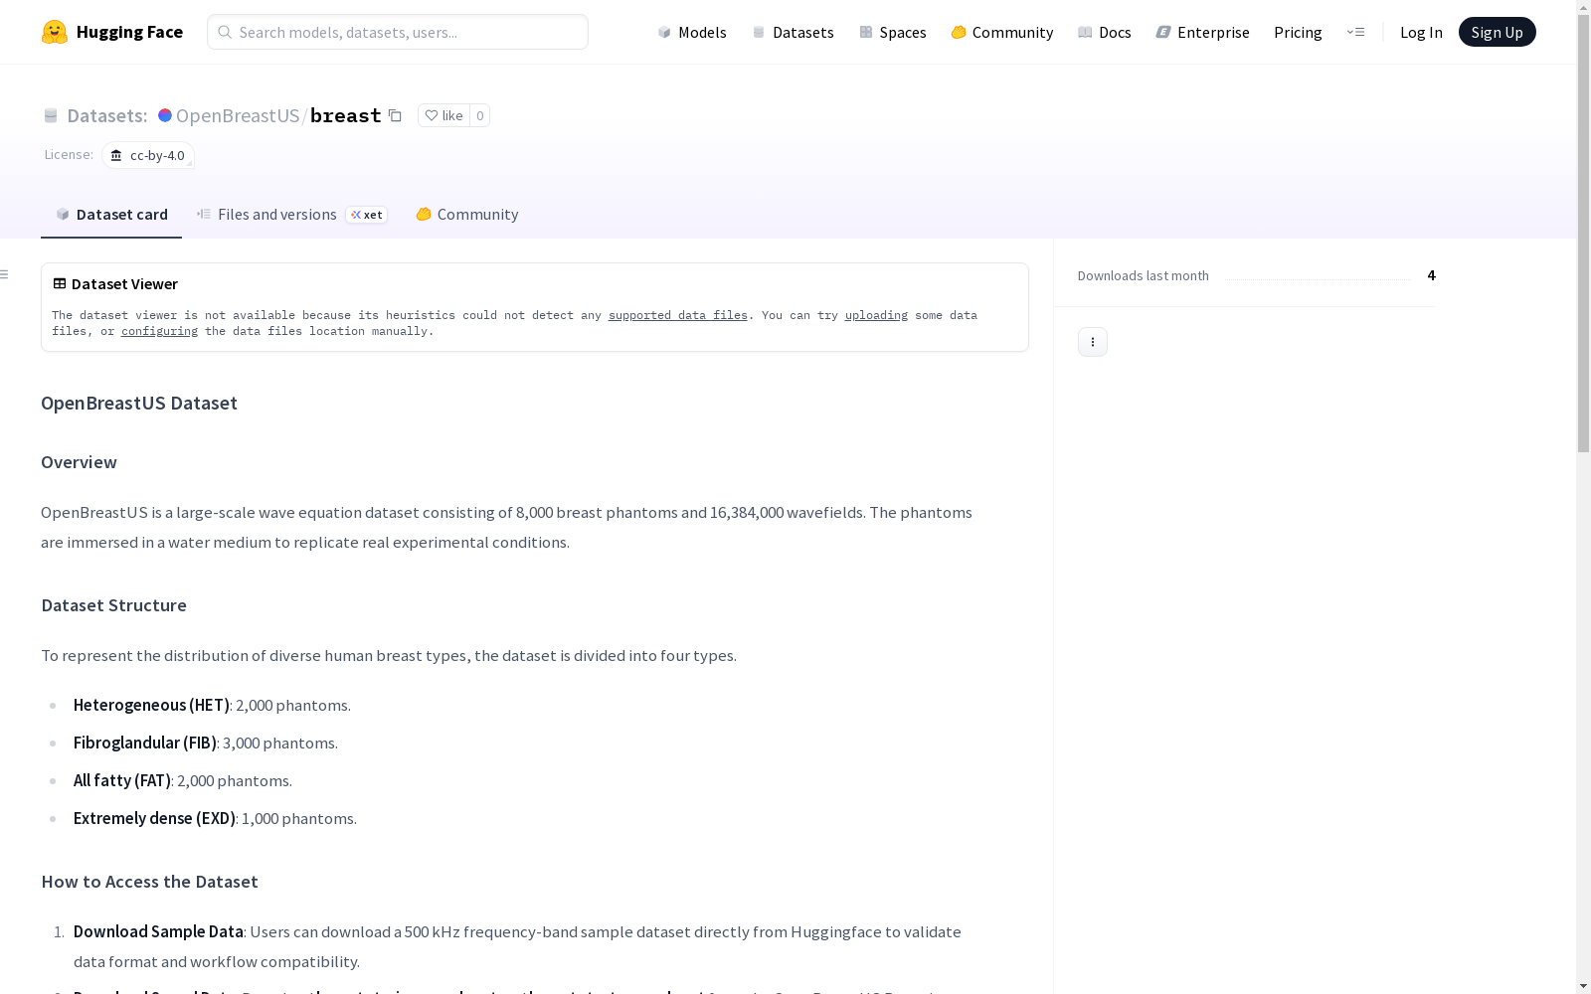Click the How to Access the Dataset heading
1591x994 pixels.
pos(149,882)
